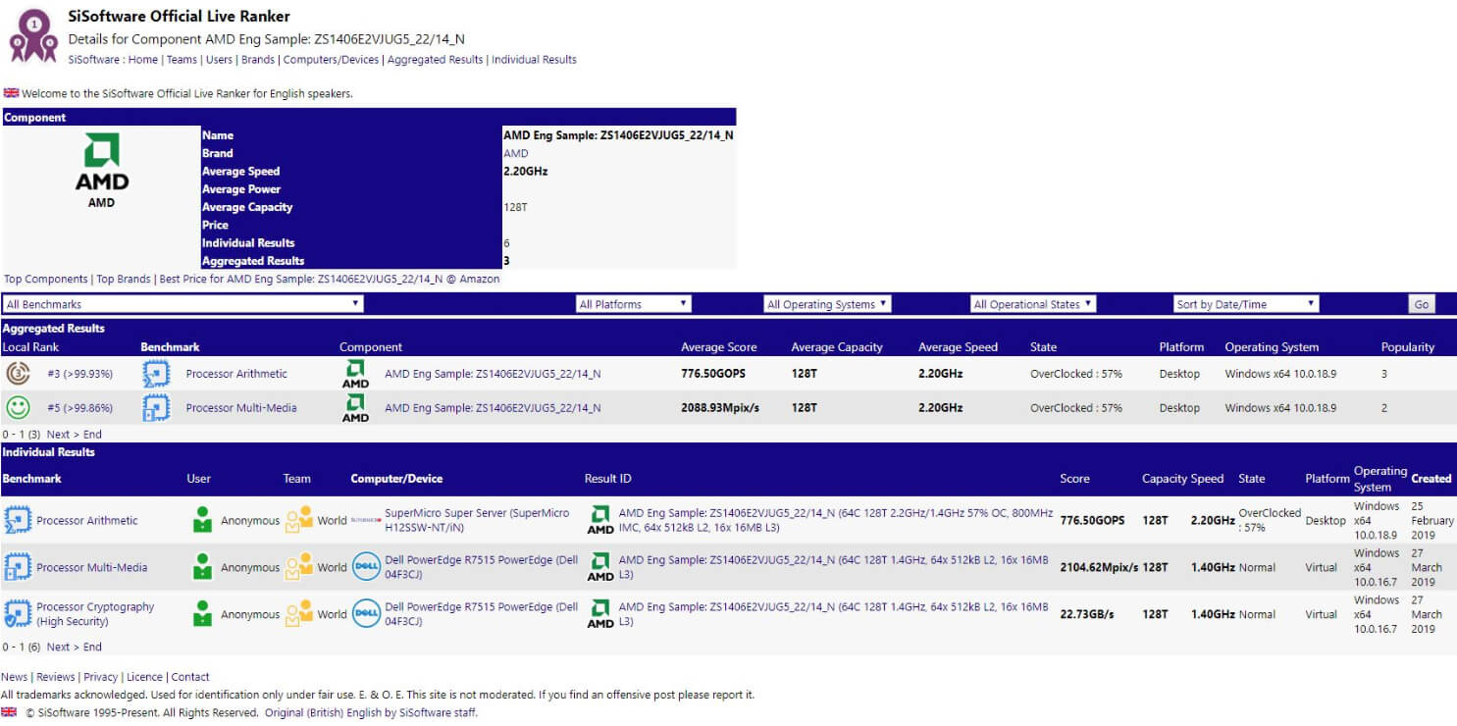Open the Contact footer link
Viewport: 1457px width, 726px height.
click(190, 677)
